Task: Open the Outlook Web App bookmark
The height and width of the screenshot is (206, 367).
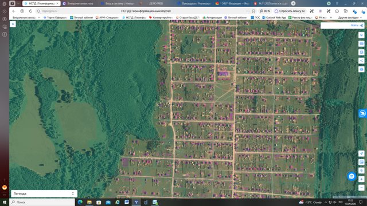Action: (x=274, y=18)
